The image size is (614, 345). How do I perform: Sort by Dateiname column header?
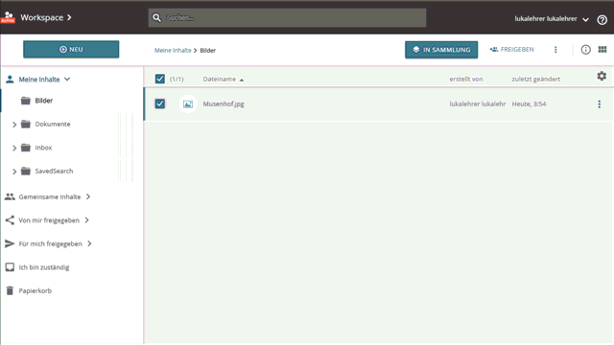coord(220,79)
